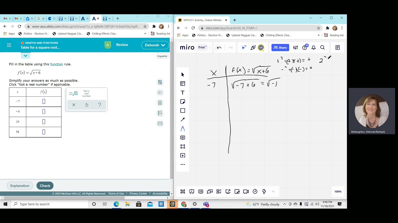Open a new tab in Miro window

click(x=234, y=20)
